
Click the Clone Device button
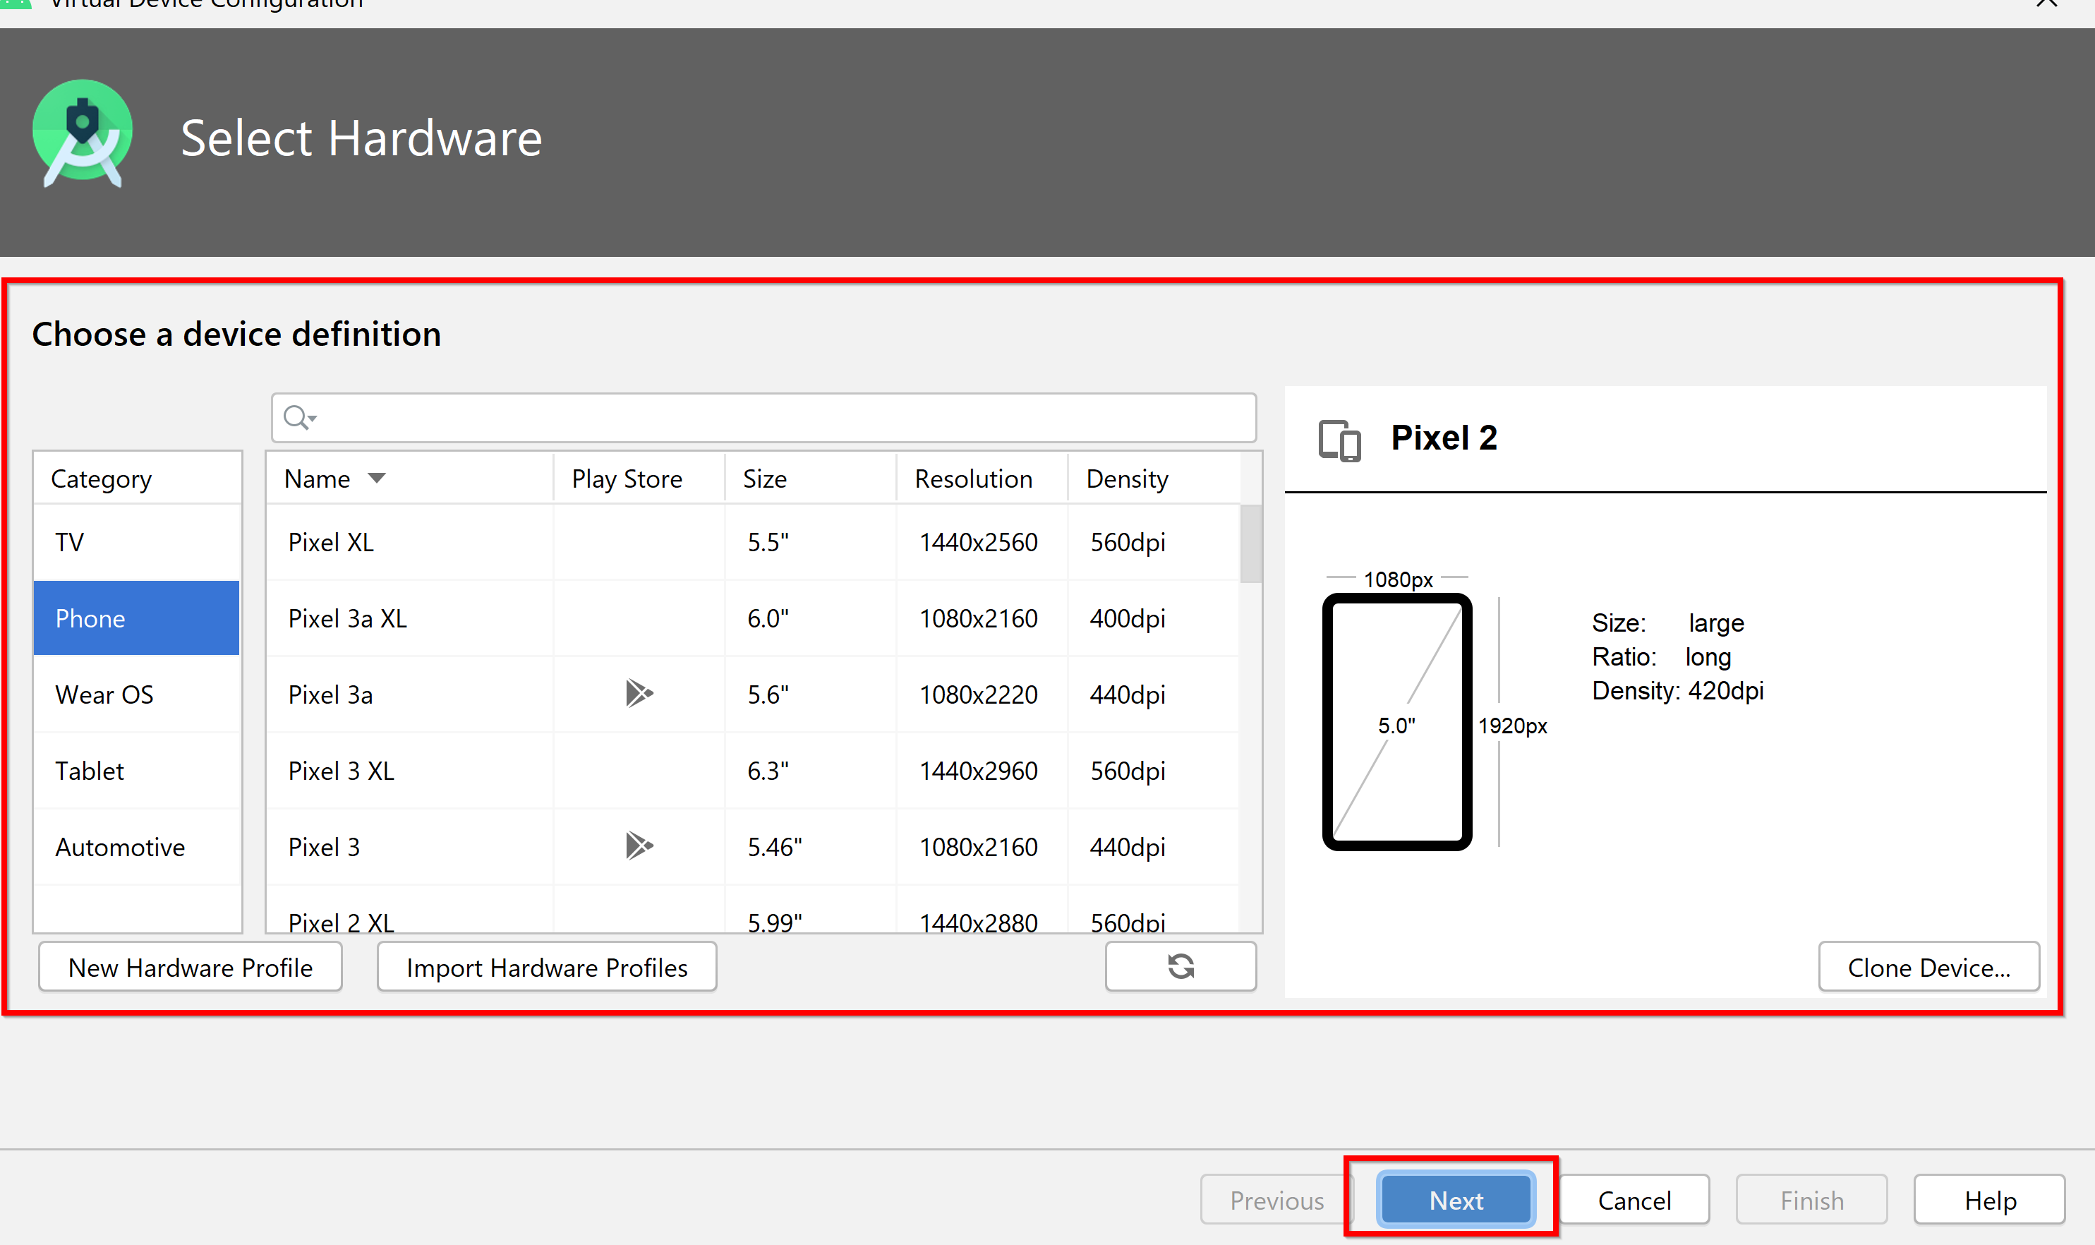click(1929, 968)
